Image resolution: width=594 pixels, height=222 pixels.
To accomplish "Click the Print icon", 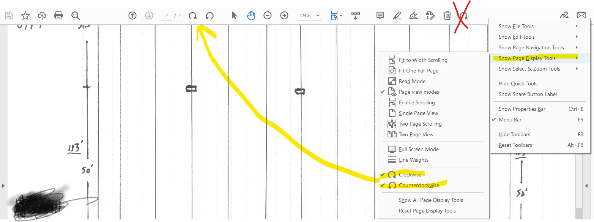I will pyautogui.click(x=58, y=16).
